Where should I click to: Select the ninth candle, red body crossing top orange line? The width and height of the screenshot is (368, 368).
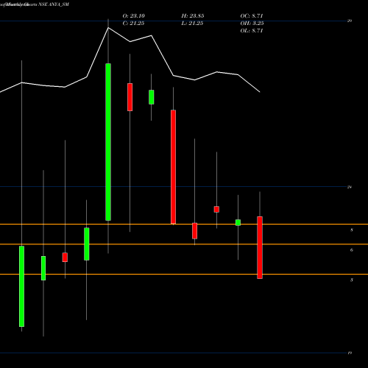coord(195,231)
